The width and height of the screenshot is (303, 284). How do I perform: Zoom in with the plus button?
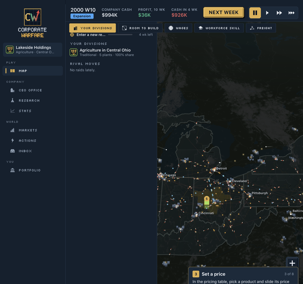tap(292, 263)
